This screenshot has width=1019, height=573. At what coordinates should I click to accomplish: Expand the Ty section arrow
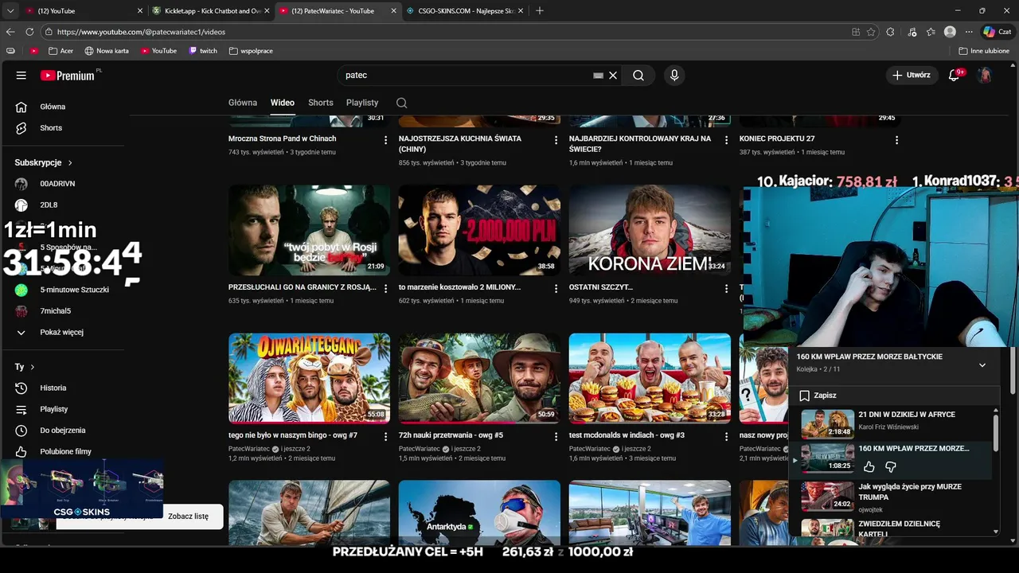point(32,367)
